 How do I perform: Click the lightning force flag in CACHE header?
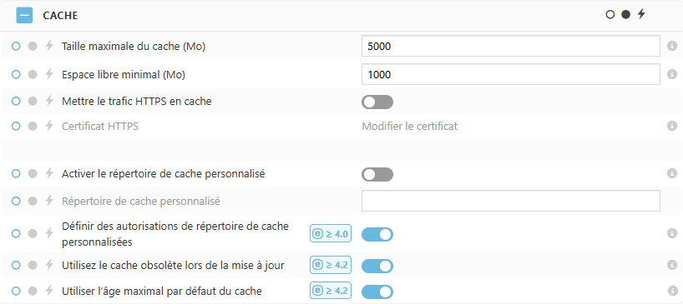pos(640,14)
